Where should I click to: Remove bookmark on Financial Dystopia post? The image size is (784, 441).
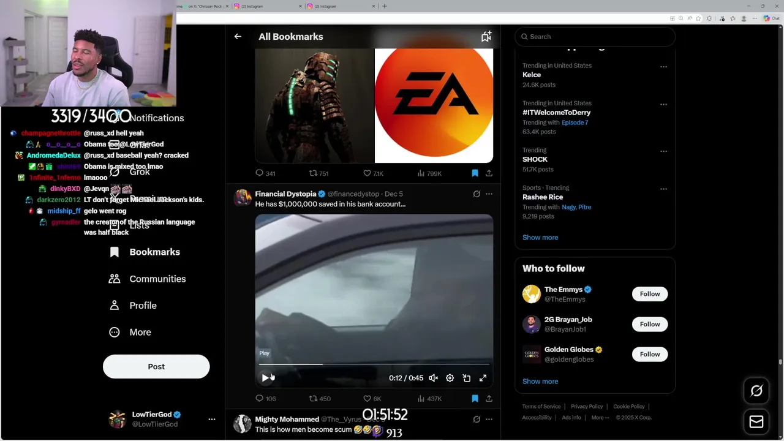[x=475, y=399]
